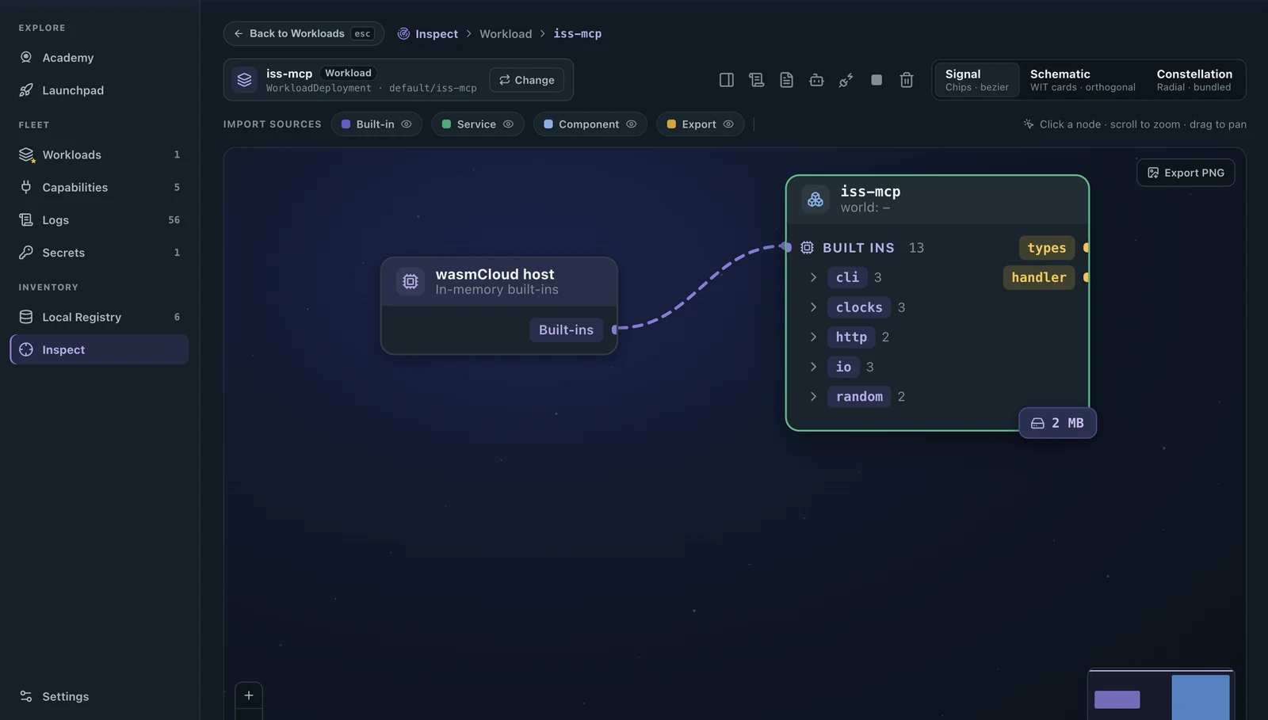Click the robot icon in toolbar

click(x=816, y=80)
